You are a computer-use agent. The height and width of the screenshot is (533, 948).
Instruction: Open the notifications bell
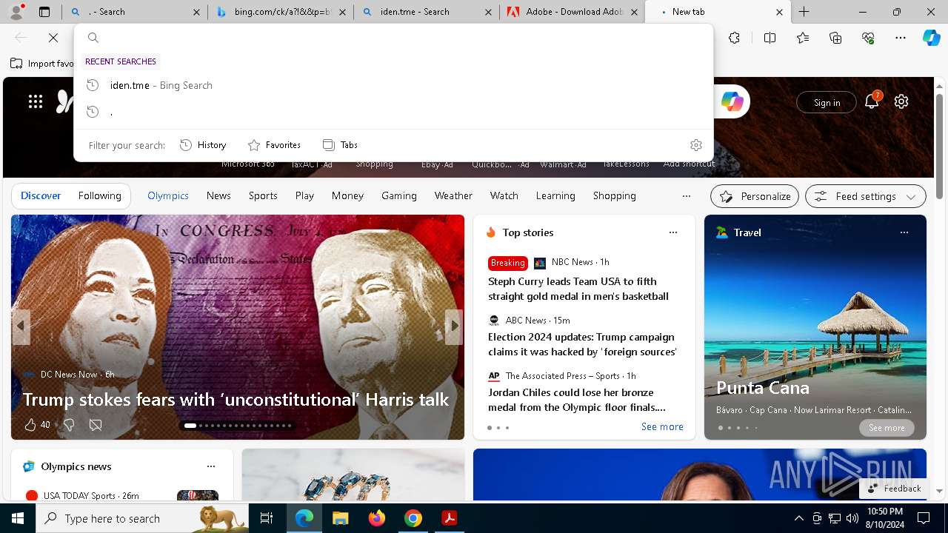point(872,101)
